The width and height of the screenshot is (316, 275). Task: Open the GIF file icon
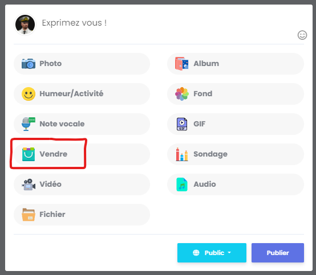tap(182, 124)
